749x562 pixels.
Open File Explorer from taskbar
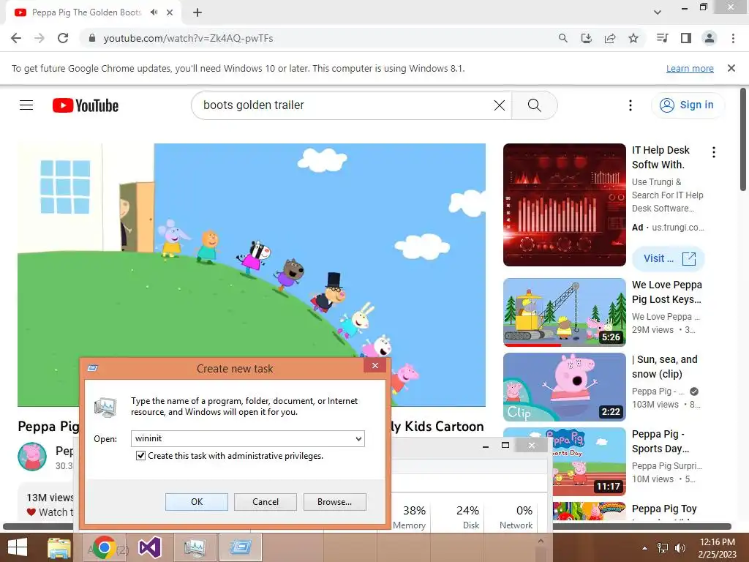pos(59,547)
